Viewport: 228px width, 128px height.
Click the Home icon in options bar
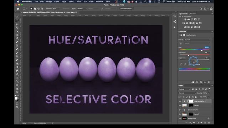(18, 9)
